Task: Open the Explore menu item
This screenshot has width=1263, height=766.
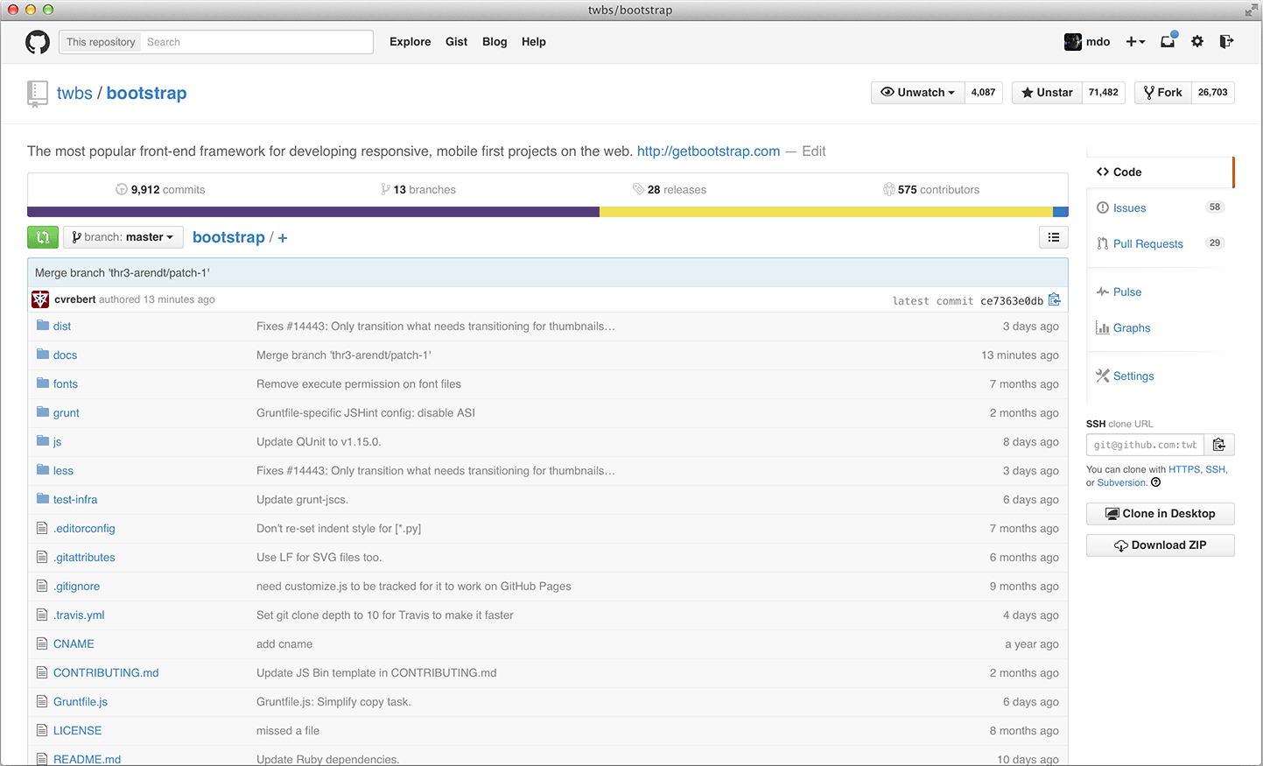Action: coord(410,41)
